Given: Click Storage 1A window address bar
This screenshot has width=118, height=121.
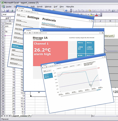Looking at the screenshot, I should [65, 33].
